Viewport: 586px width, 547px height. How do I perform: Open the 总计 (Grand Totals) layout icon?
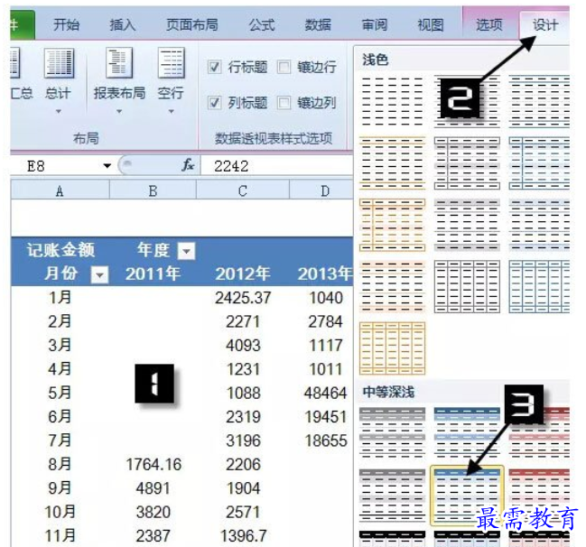59,63
